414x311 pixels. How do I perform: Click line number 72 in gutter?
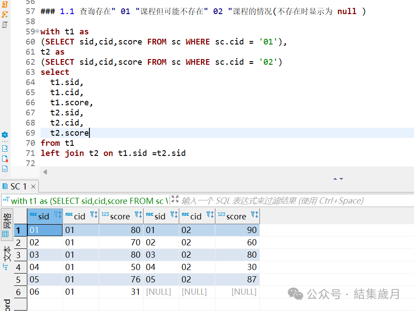pos(30,163)
